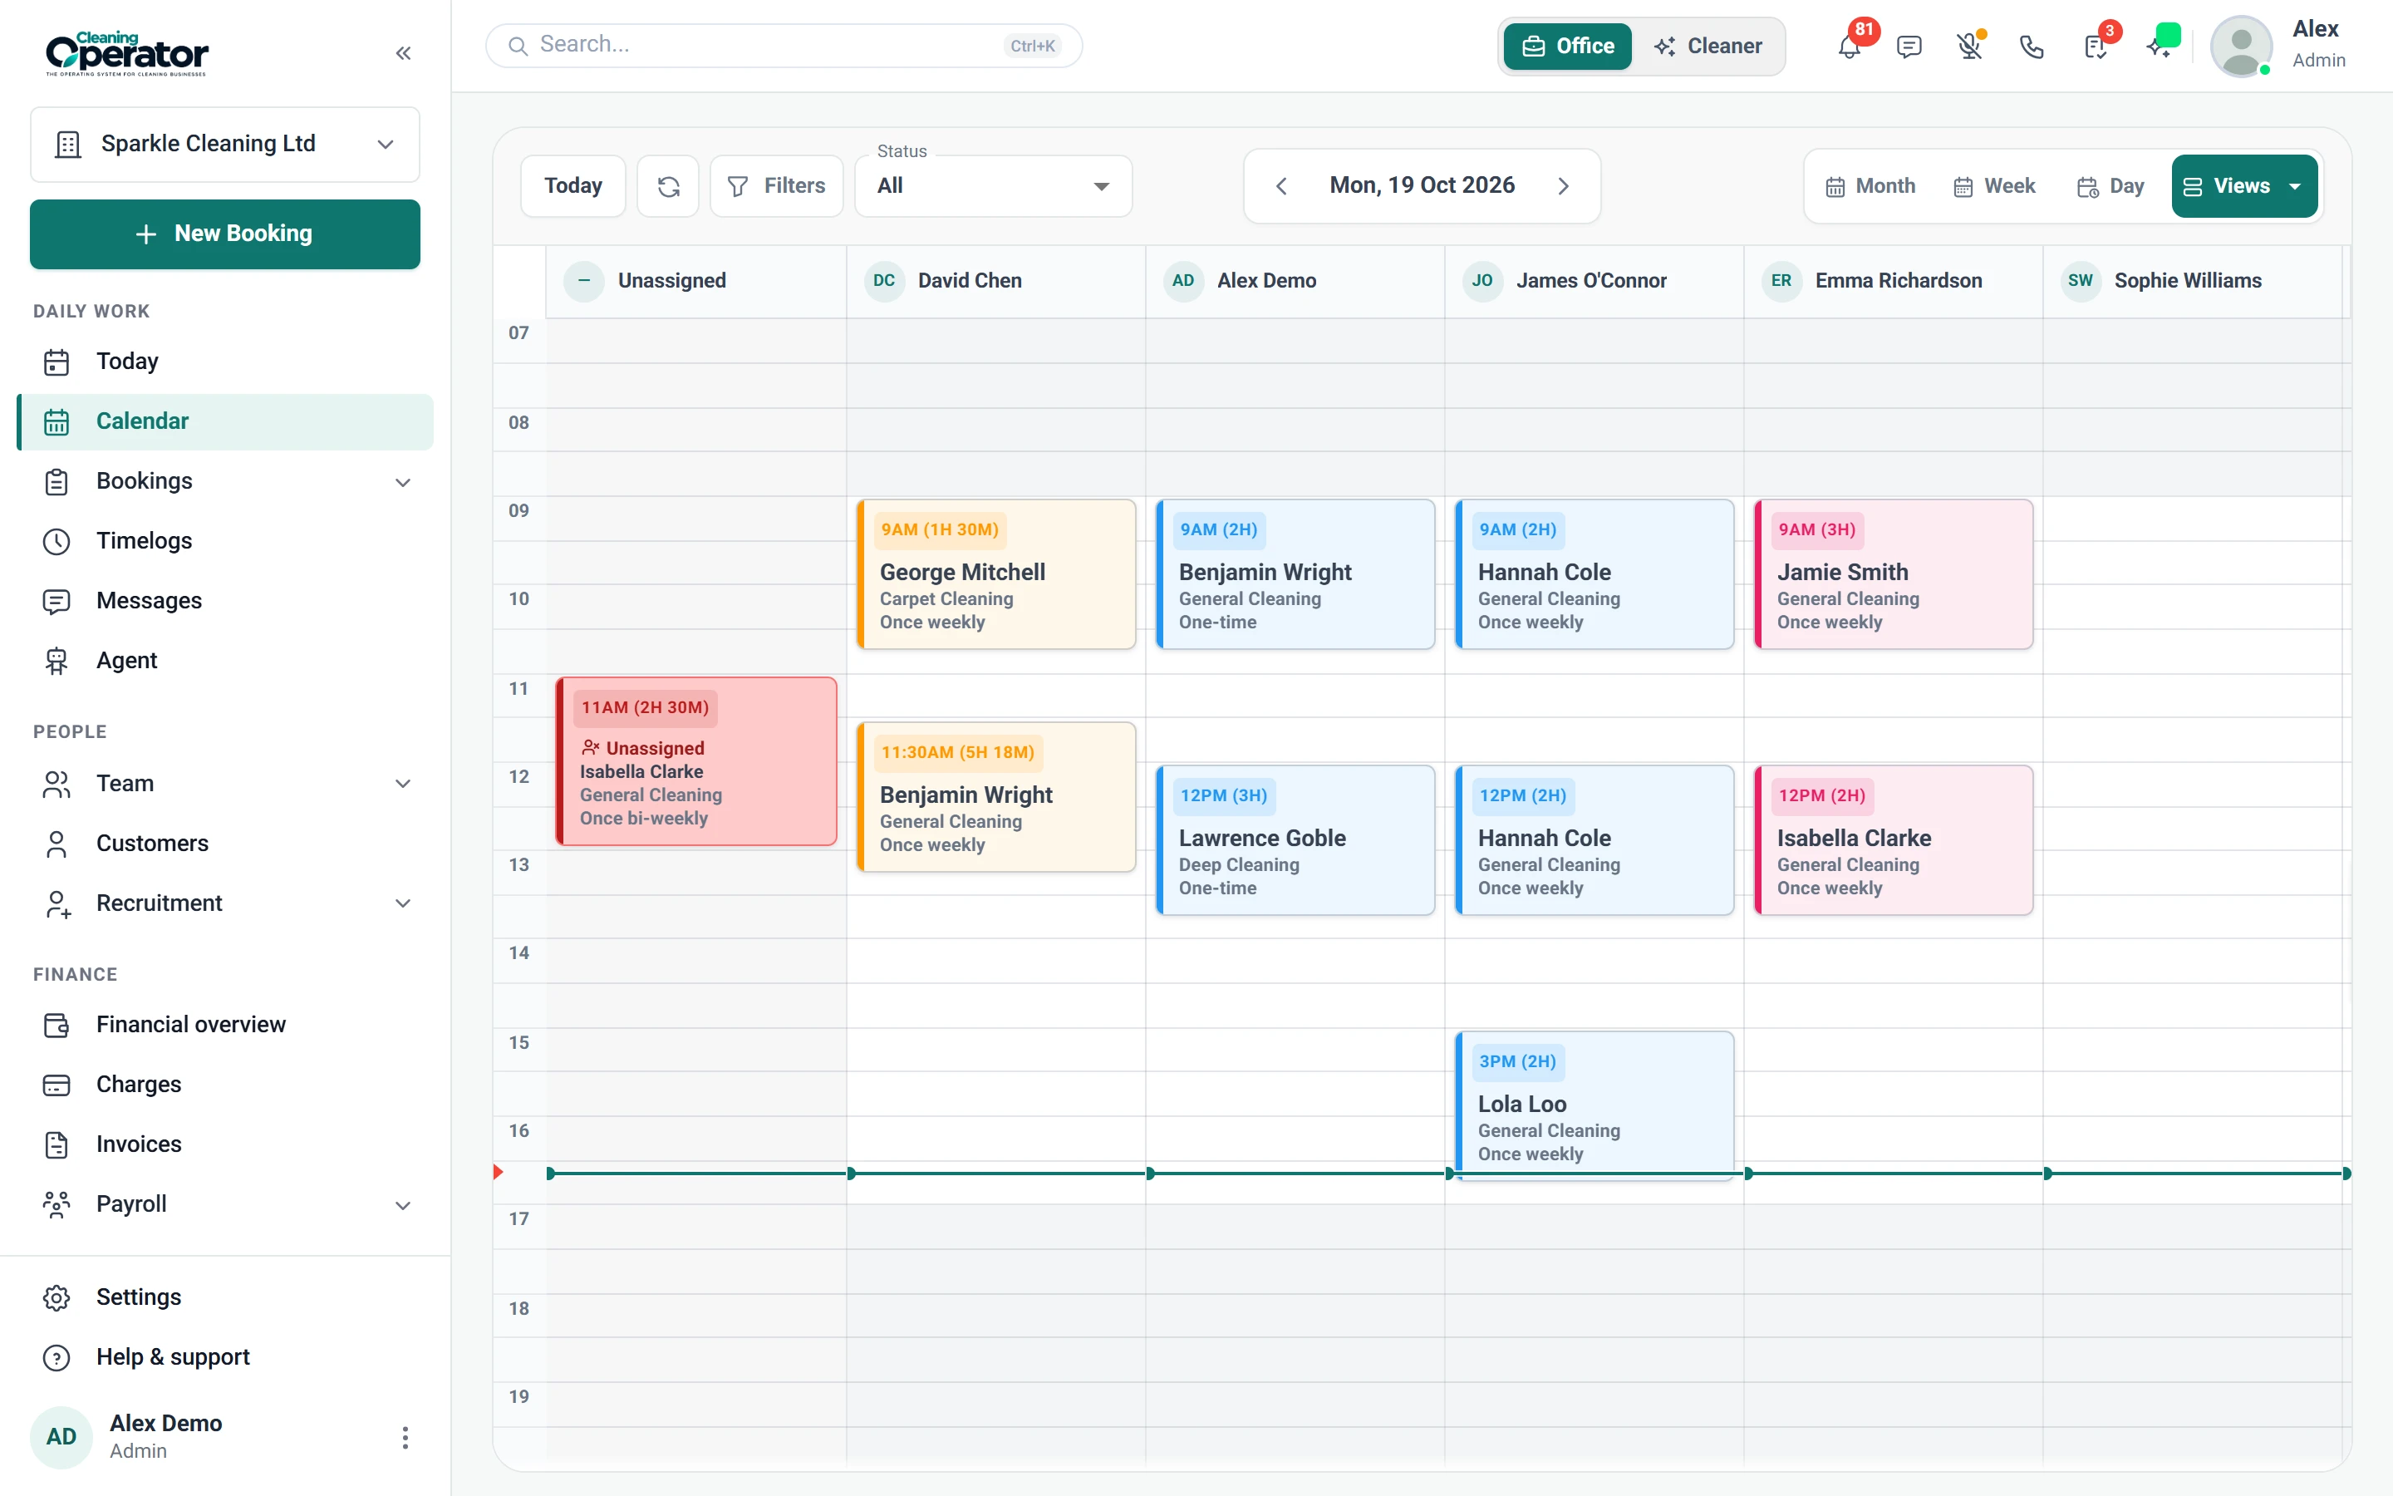Click the Unassigned column header
Screen dimensions: 2393x1496
[695, 281]
